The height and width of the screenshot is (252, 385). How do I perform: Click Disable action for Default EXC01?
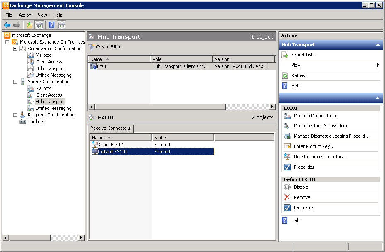click(x=301, y=187)
